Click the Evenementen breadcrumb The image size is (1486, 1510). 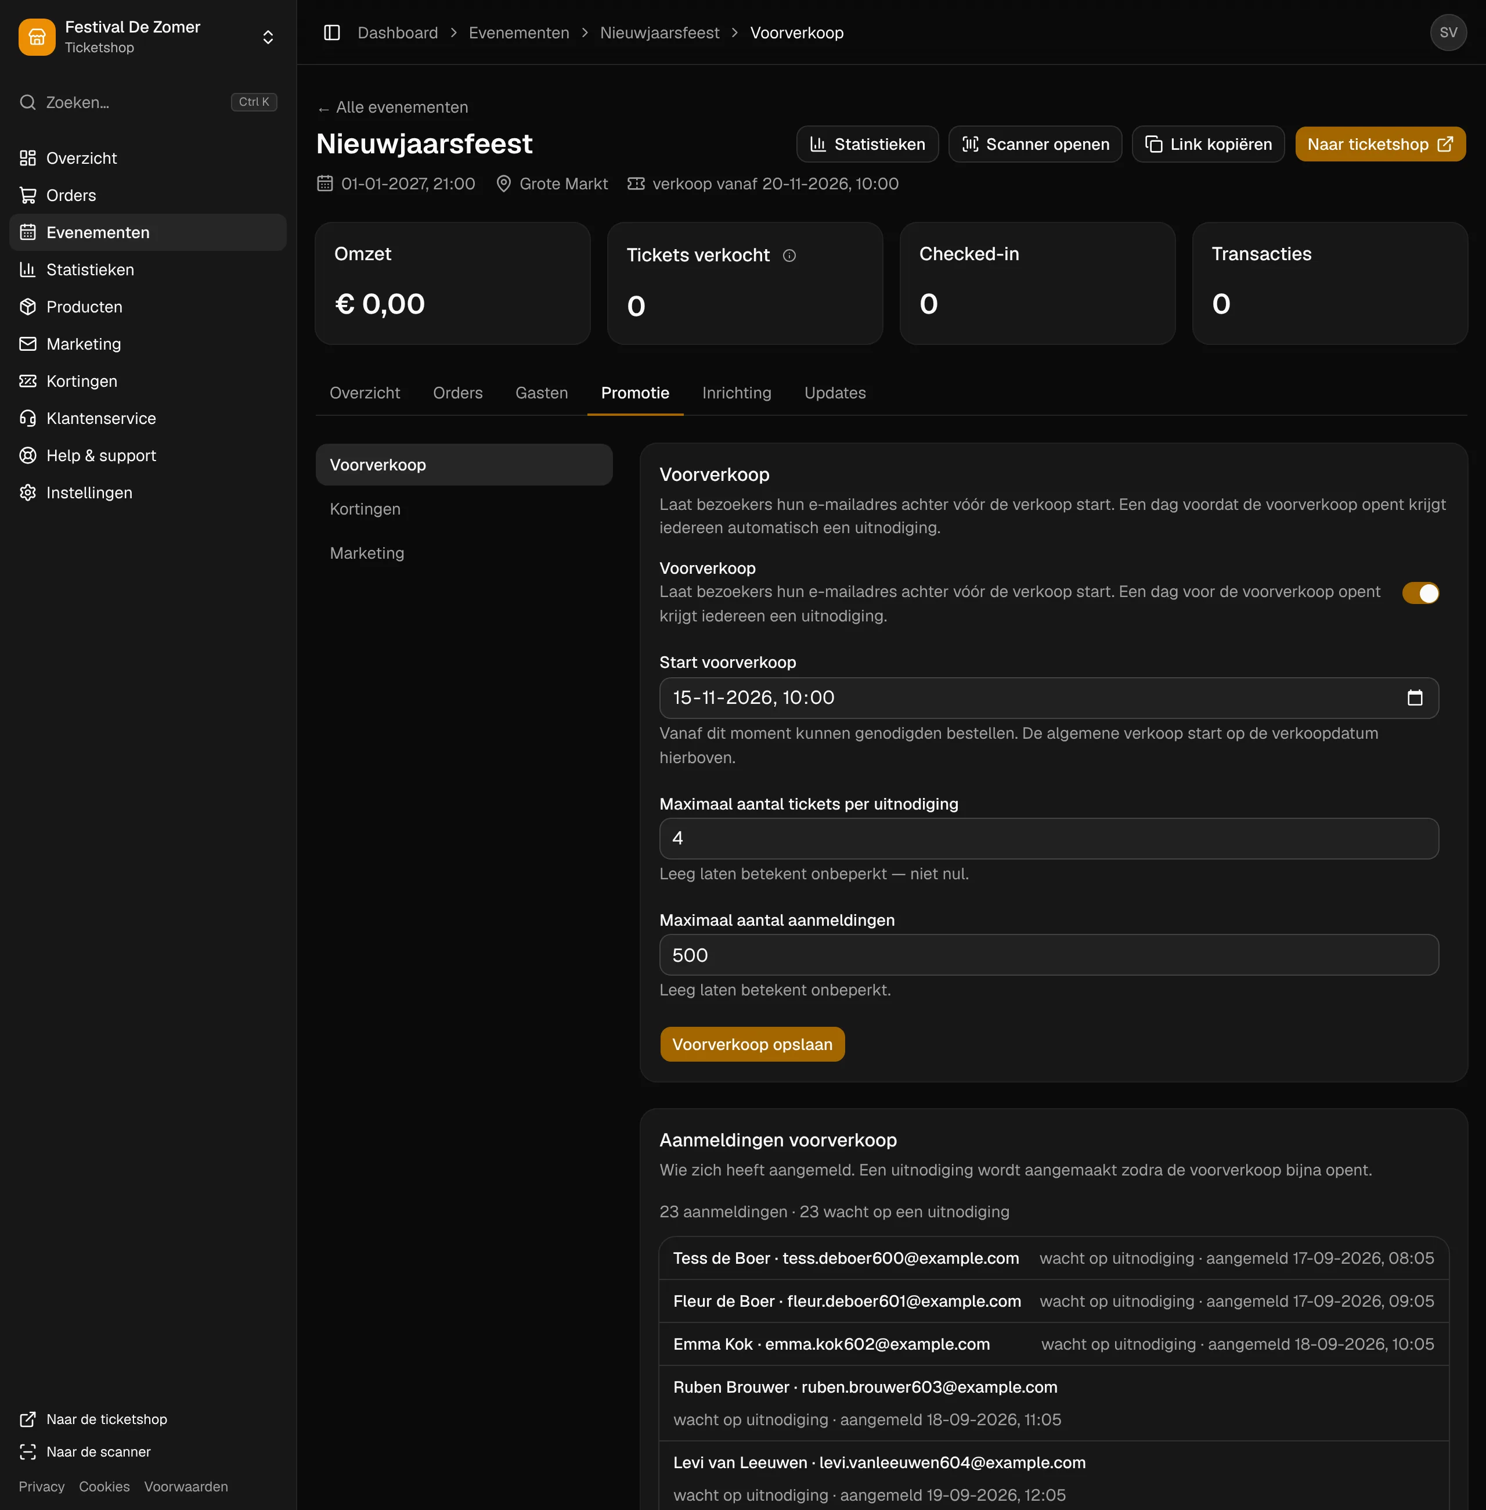click(518, 33)
